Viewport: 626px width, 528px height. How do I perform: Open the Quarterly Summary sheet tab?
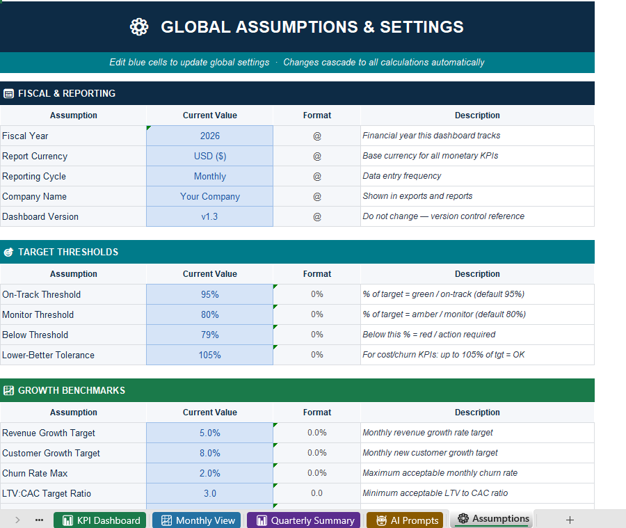(304, 520)
